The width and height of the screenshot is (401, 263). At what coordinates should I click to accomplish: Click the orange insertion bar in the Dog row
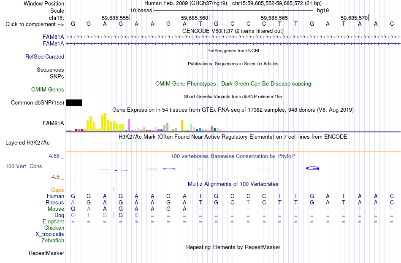114,215
